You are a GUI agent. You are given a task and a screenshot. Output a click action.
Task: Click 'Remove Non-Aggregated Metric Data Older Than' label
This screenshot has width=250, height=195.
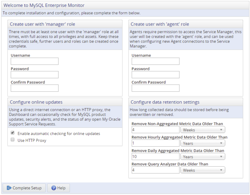tap(177, 124)
